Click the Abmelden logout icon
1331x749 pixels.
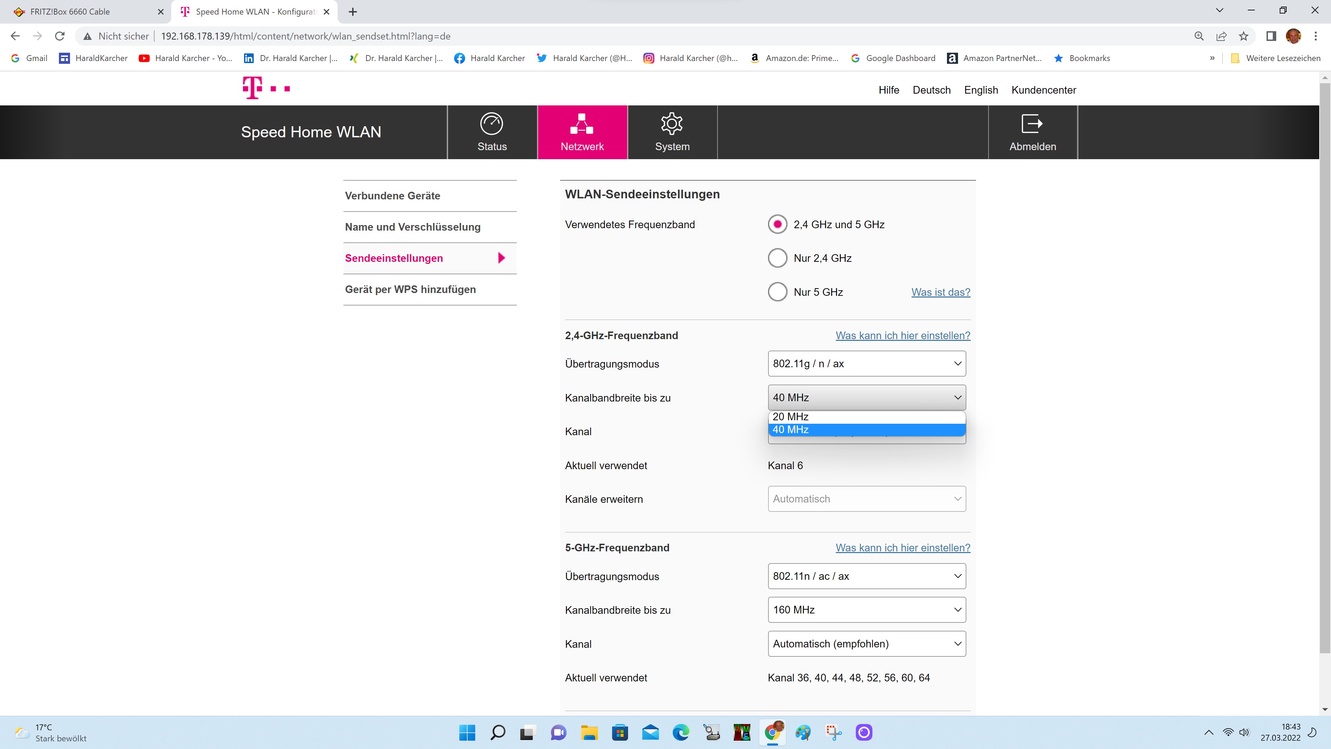[x=1032, y=124]
